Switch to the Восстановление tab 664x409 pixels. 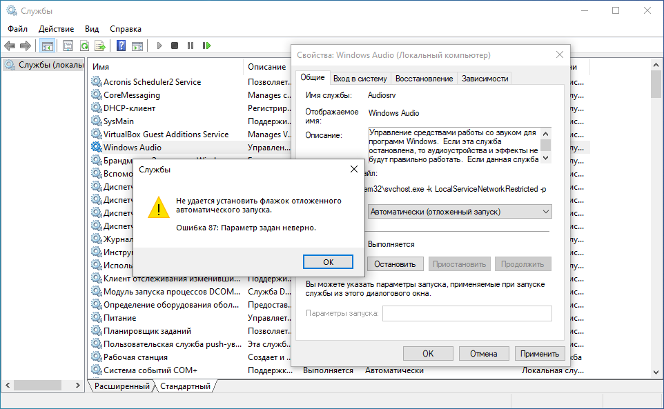[424, 79]
